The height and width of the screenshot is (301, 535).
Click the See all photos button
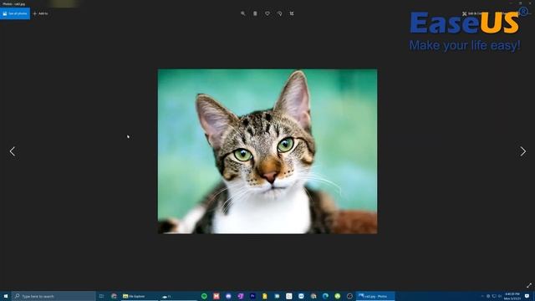click(15, 13)
